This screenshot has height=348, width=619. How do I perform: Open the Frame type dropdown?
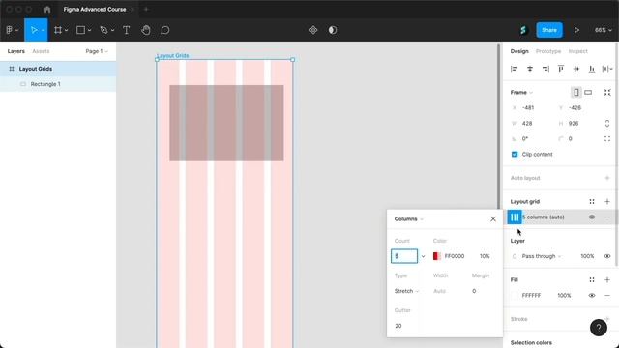[521, 93]
